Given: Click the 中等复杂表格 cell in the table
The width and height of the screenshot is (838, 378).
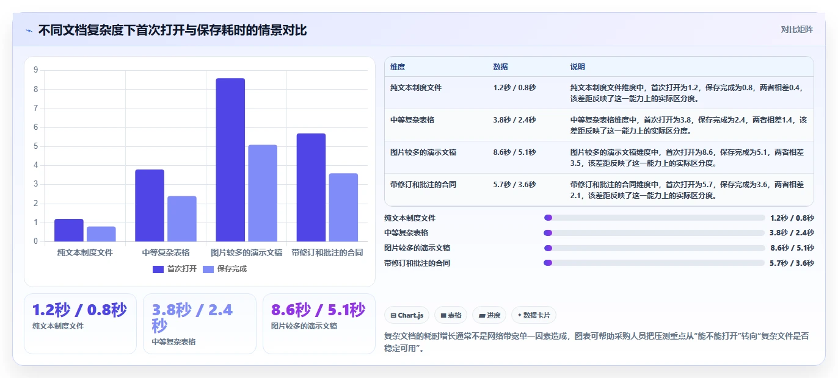Looking at the screenshot, I should tap(412, 120).
